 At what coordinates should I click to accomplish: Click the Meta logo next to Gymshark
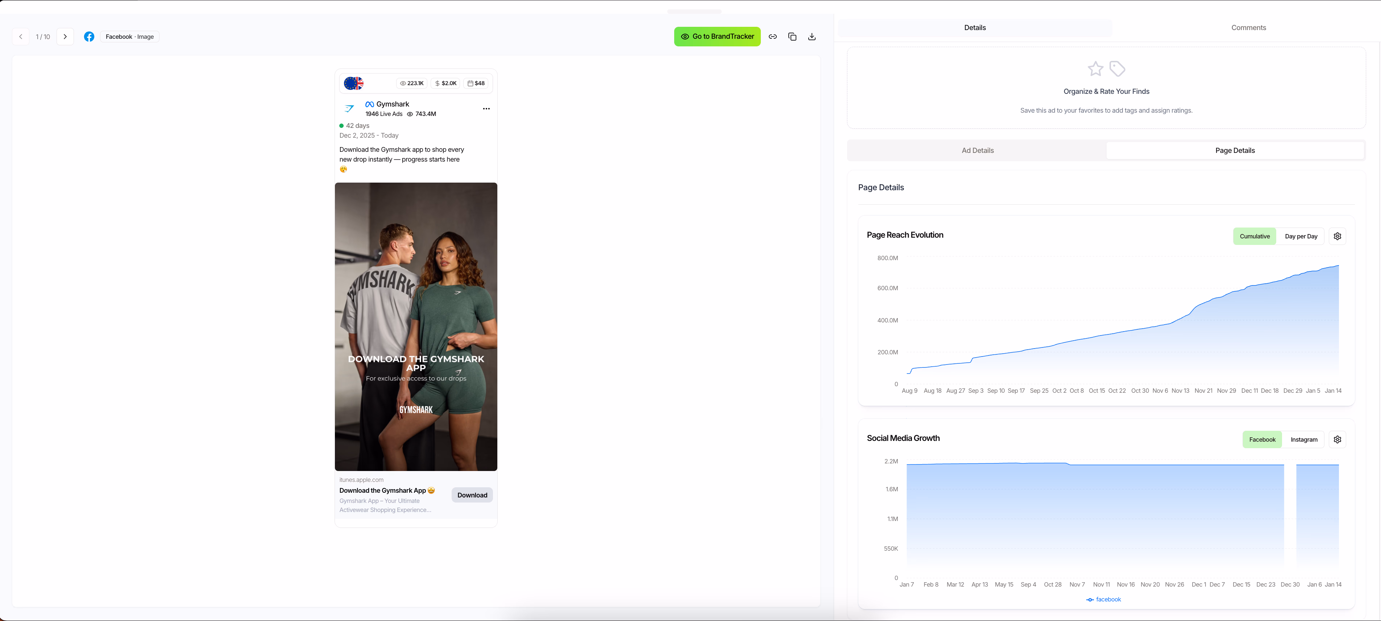369,104
